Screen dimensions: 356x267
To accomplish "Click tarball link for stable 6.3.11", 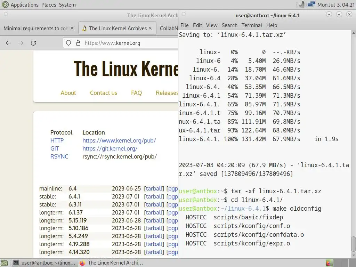I will tap(154, 204).
